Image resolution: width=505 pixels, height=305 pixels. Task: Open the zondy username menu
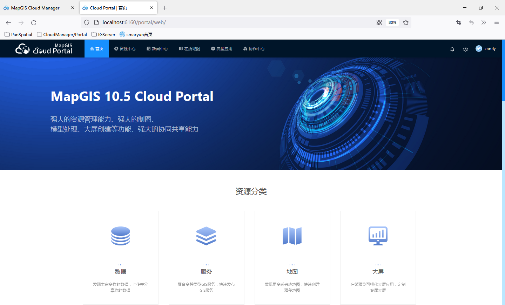coord(490,49)
